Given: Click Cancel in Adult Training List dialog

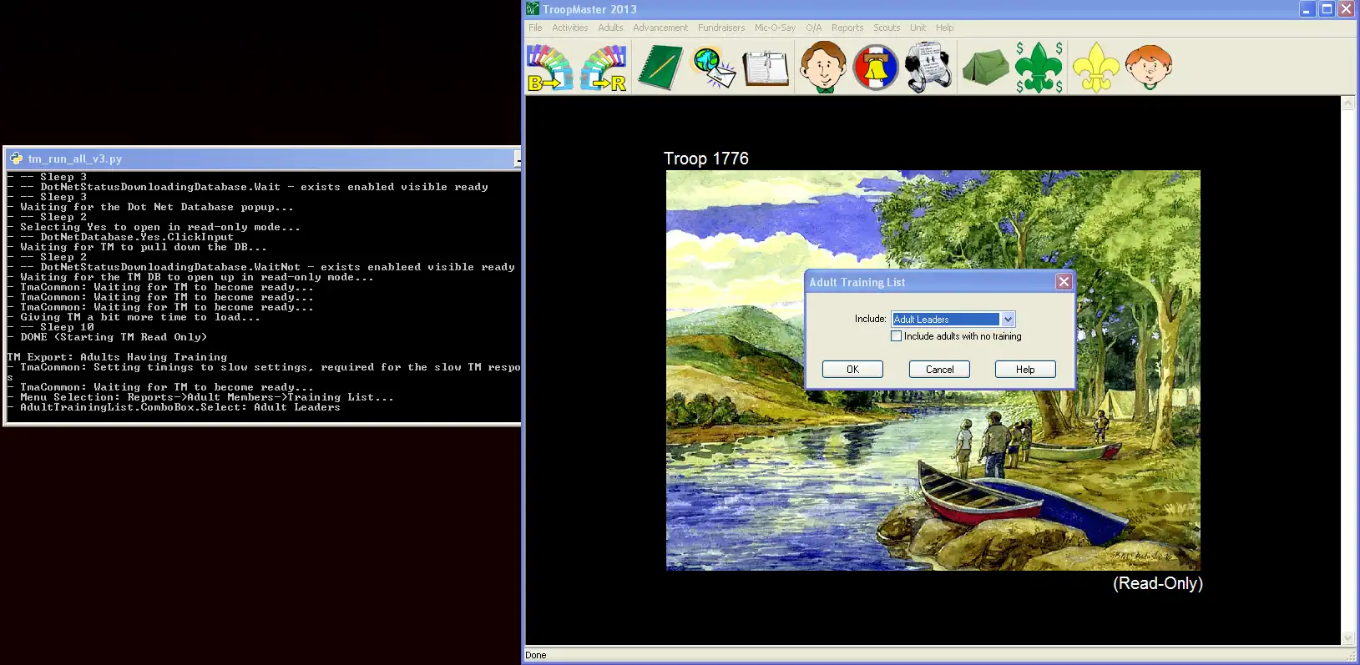Looking at the screenshot, I should click(x=939, y=369).
